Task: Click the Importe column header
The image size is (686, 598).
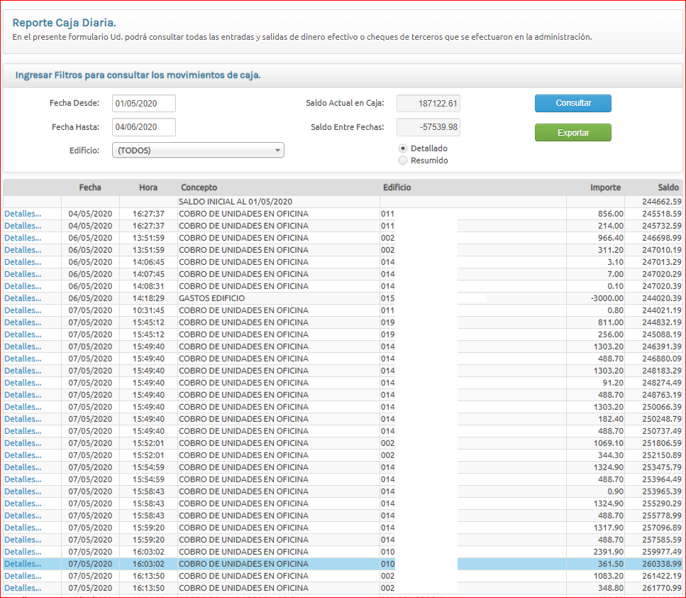Action: (x=605, y=187)
